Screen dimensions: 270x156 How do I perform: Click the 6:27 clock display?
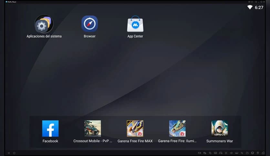(259, 7)
